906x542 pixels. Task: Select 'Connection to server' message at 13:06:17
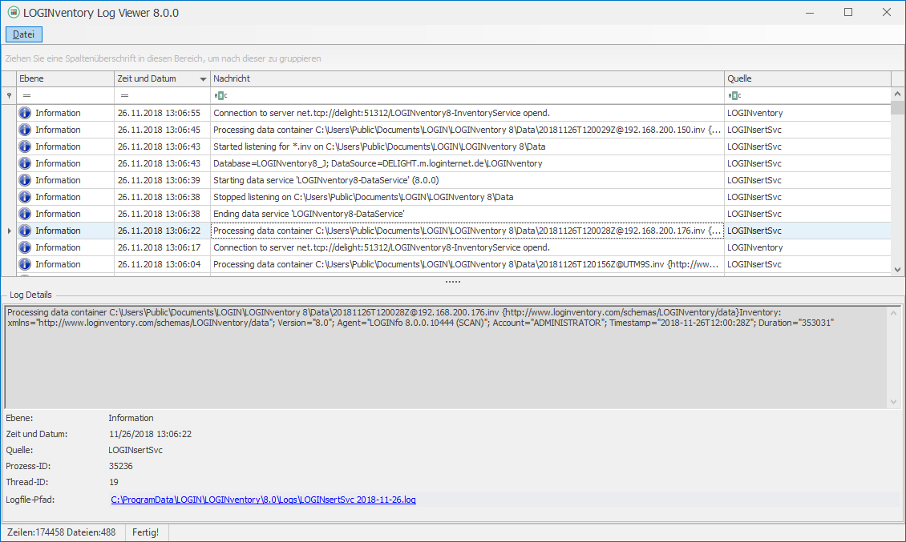click(467, 247)
